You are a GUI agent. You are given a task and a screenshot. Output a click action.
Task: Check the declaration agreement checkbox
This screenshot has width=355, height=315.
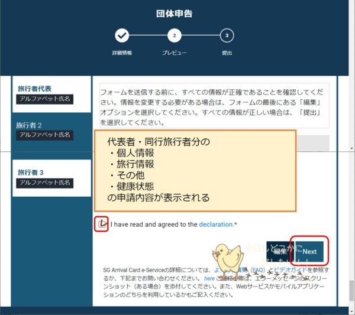[101, 224]
